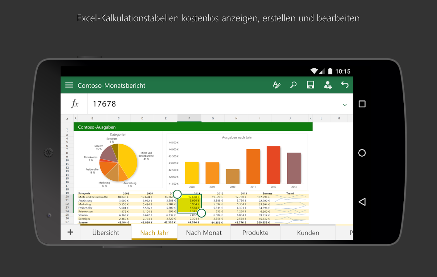The width and height of the screenshot is (437, 277).
Task: Select the Produkte sheet tab
Action: click(255, 233)
